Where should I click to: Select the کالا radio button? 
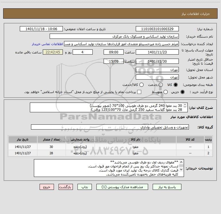tap(176, 85)
